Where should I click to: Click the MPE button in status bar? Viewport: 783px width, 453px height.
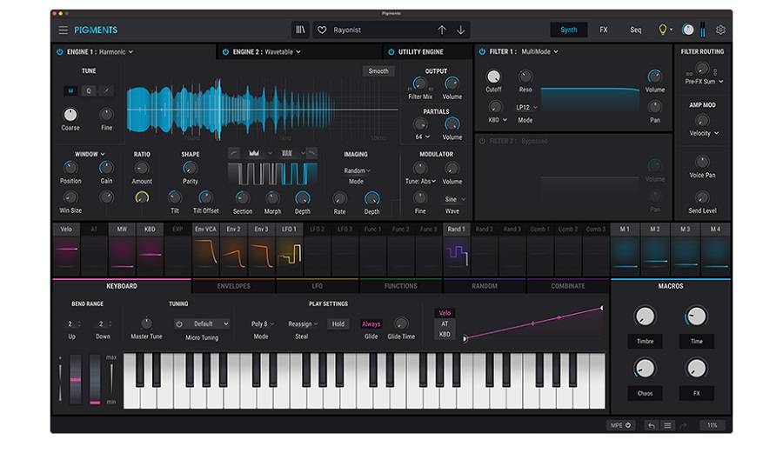click(620, 425)
